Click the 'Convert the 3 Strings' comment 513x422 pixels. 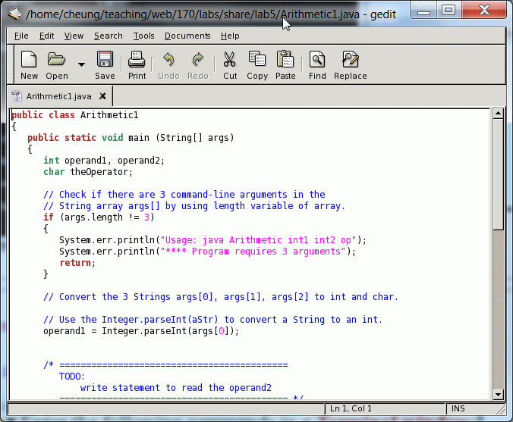coord(221,297)
